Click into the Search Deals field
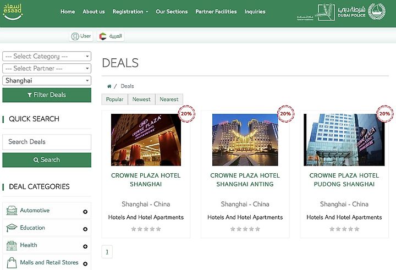Screen dimensions: 396x270 (x=47, y=142)
